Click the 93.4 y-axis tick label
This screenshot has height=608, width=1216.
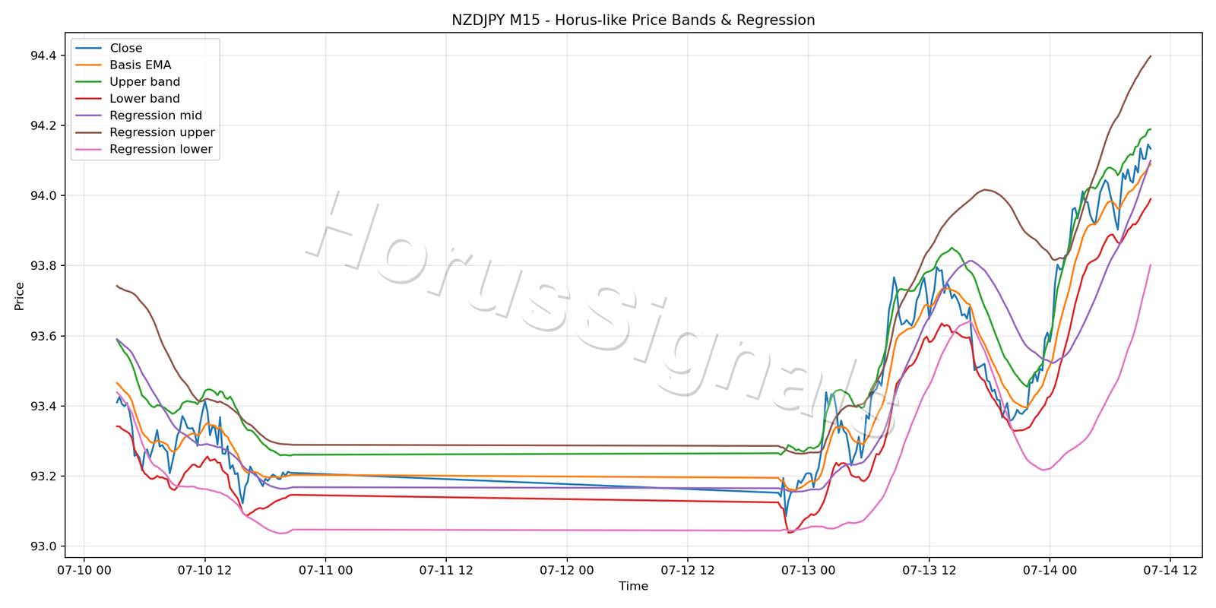43,407
